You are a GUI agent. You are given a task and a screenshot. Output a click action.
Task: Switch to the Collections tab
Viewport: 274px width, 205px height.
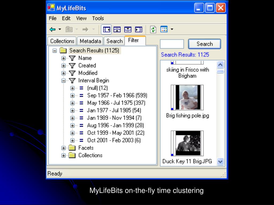click(x=62, y=41)
